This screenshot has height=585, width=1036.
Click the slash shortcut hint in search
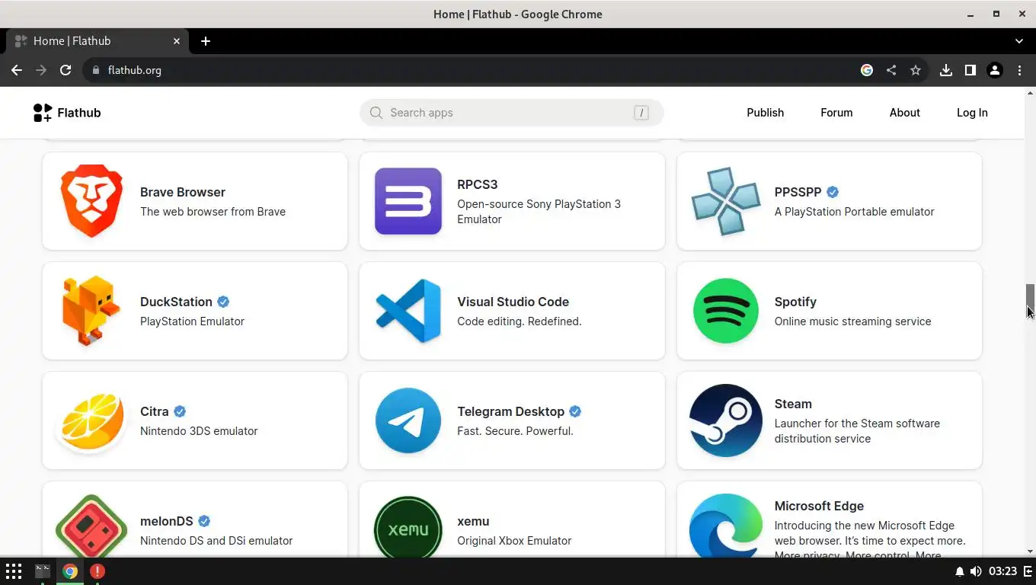[x=641, y=113]
